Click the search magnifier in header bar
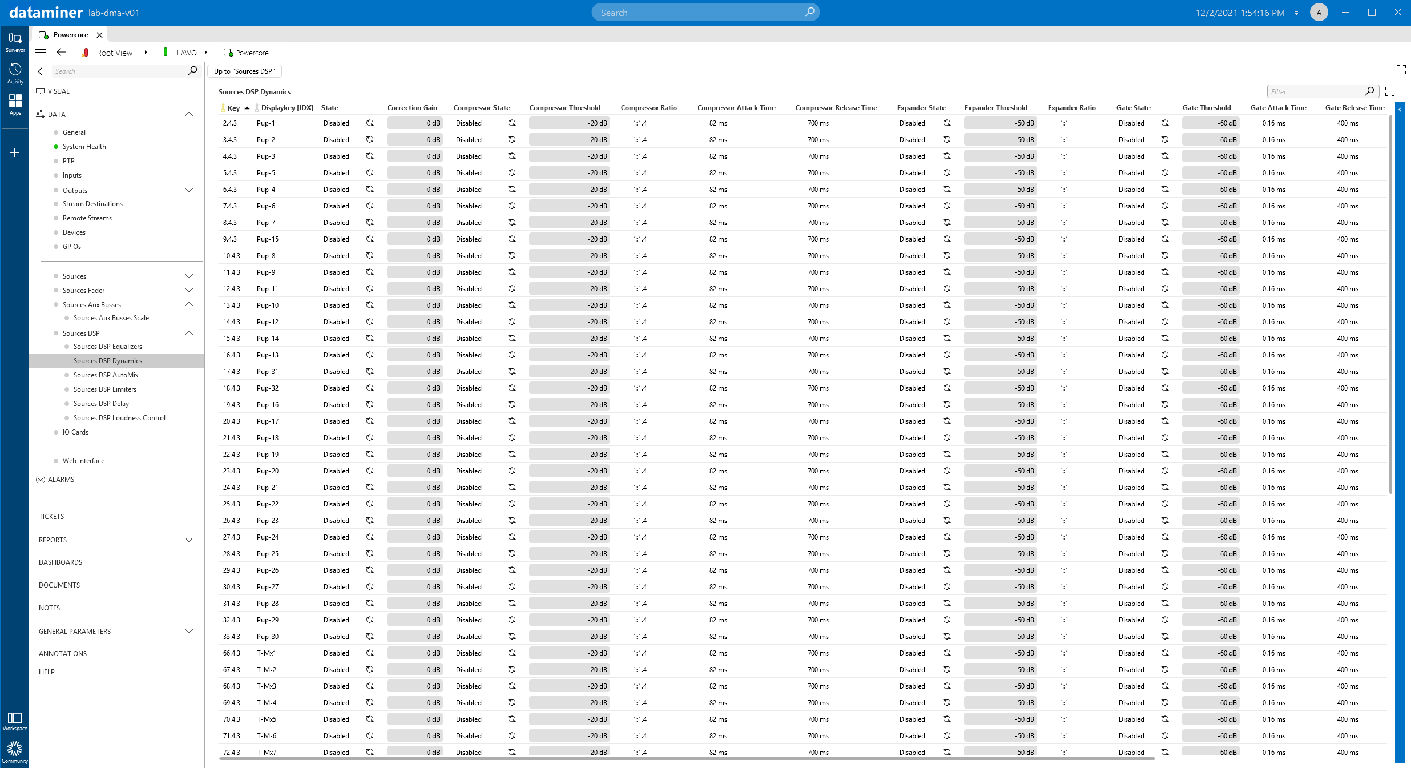The height and width of the screenshot is (768, 1411). pos(809,12)
